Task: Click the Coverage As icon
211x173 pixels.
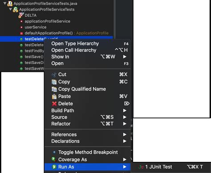Action: (54, 159)
